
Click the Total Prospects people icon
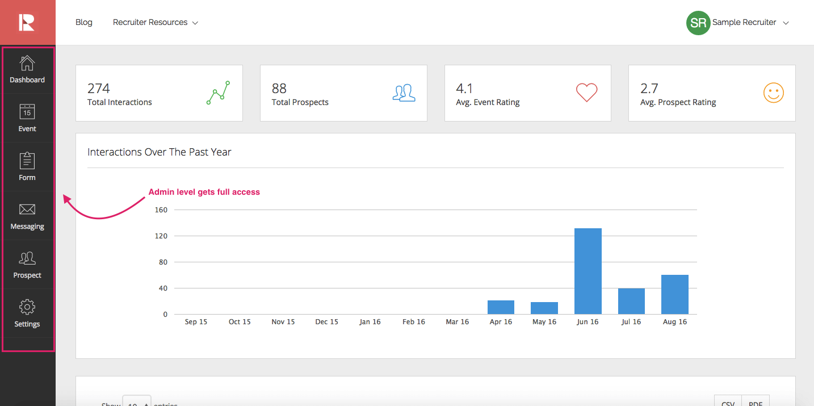point(404,93)
